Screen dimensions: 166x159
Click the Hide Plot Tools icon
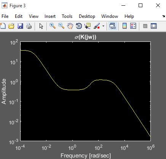[145, 26]
